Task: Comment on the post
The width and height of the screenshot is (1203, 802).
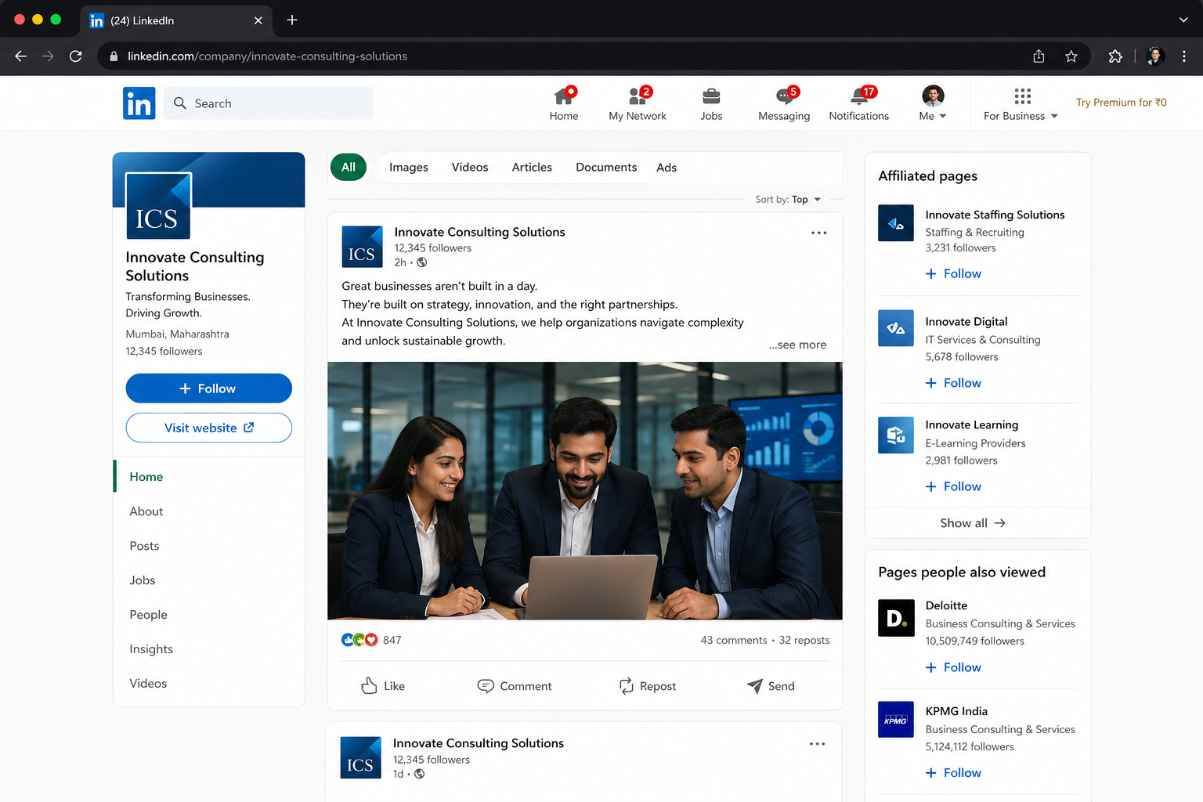Action: pyautogui.click(x=515, y=686)
